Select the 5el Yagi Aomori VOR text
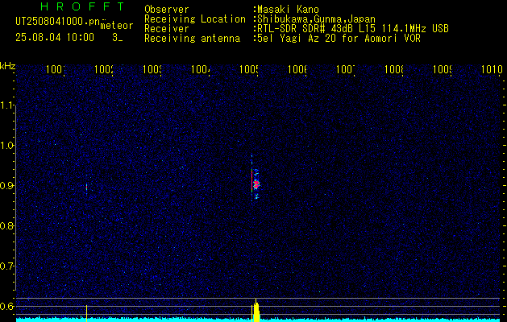507x322 pixels. pyautogui.click(x=337, y=39)
